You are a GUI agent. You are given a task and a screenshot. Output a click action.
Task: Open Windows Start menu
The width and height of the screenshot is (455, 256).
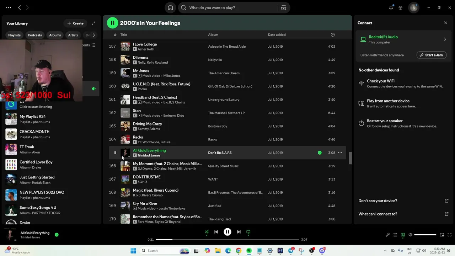point(133,251)
